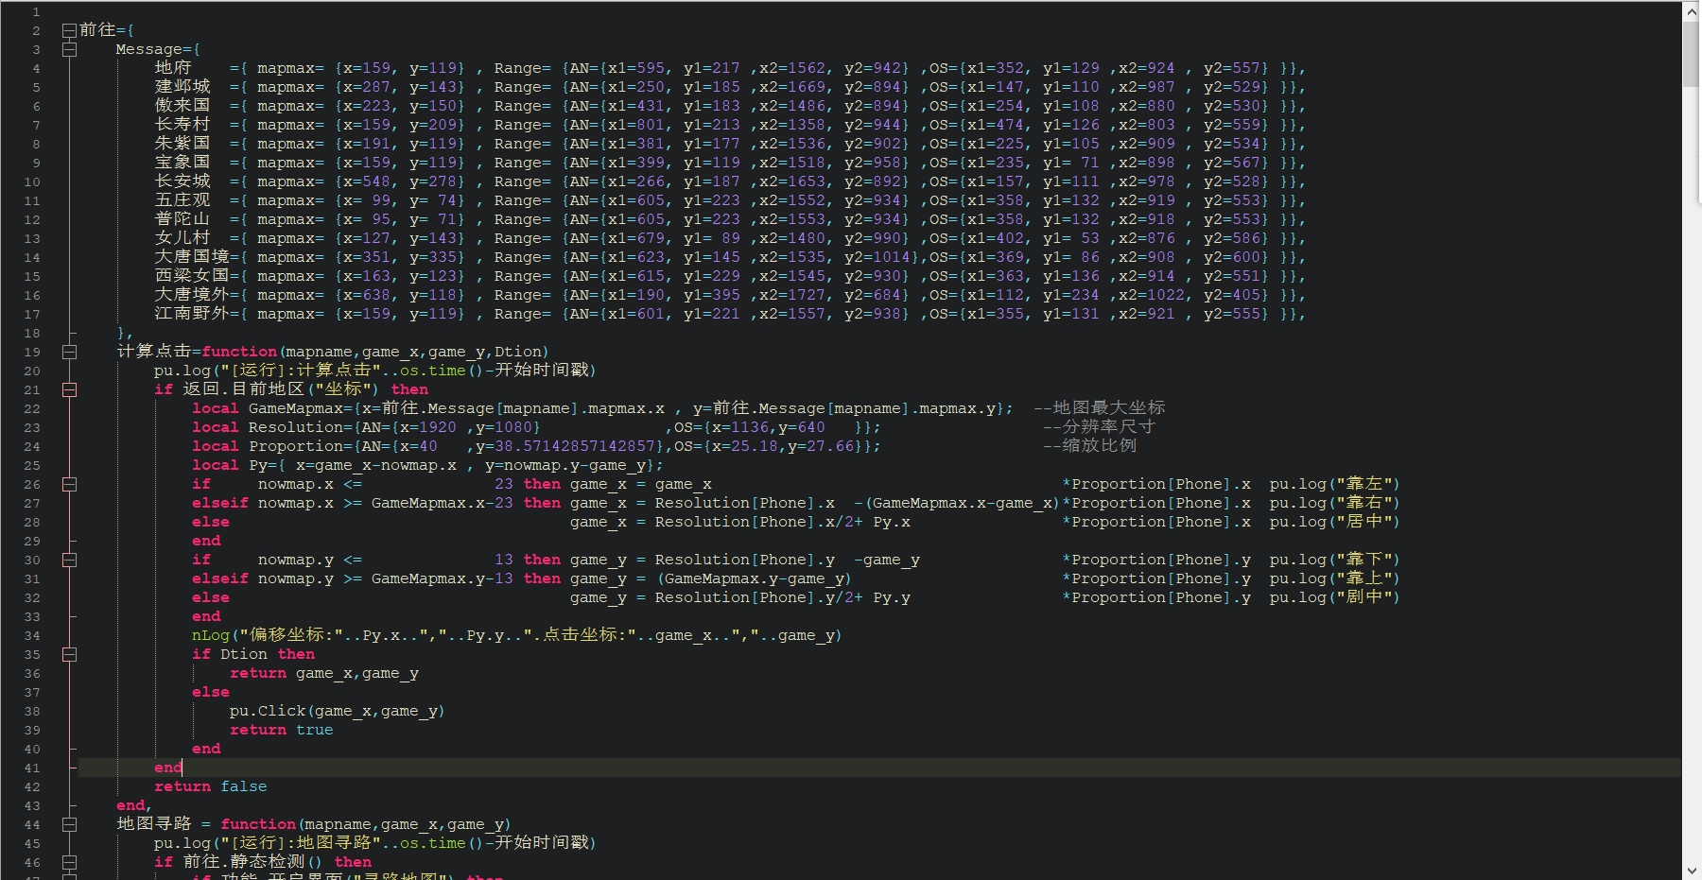The height and width of the screenshot is (880, 1702).
Task: Collapse the 'if Dtion then' fold marker
Action: click(x=69, y=654)
